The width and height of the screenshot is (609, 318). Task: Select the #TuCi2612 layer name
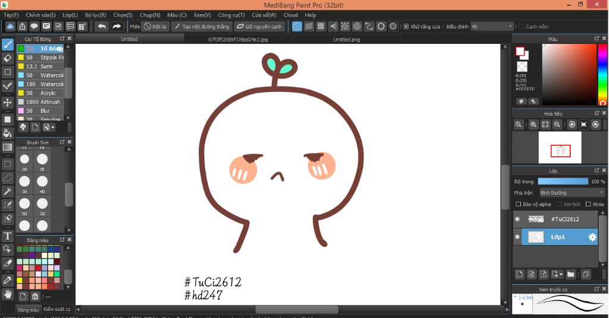[x=565, y=220]
